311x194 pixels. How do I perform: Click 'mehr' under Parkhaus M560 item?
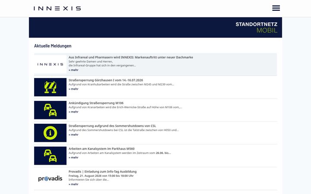73,157
